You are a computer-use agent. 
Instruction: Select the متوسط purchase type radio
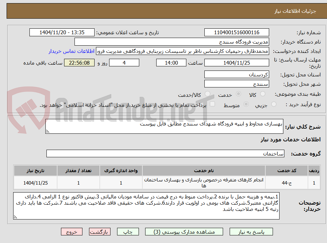click(246, 104)
